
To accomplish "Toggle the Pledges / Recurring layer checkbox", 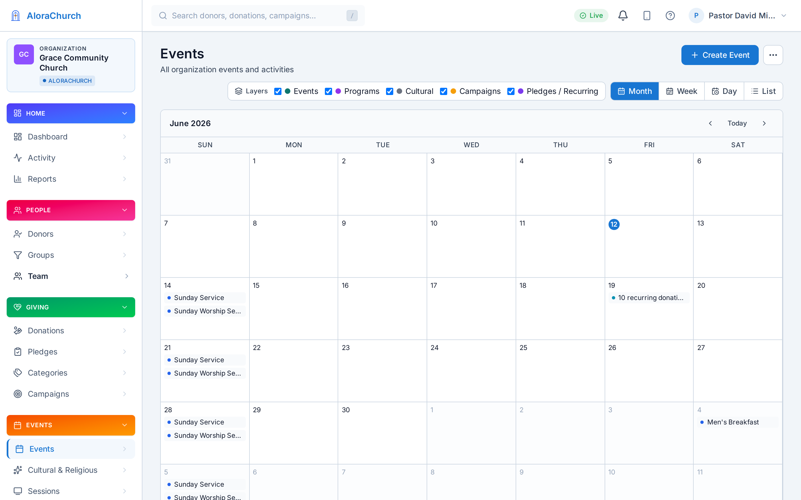I will (511, 91).
